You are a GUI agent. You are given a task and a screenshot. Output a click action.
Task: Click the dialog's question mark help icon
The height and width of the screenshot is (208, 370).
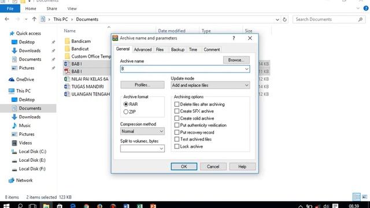click(x=234, y=38)
